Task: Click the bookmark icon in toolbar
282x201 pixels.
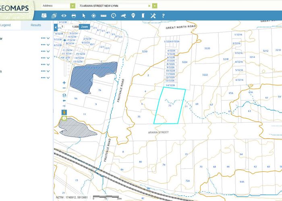Action: click(x=143, y=16)
